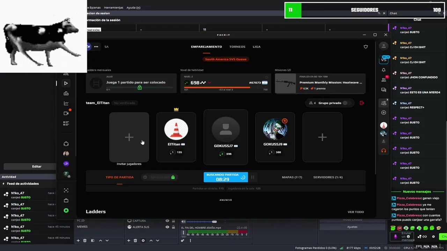
Task: Open OBS source properties gear icon
Action: (x=143, y=241)
